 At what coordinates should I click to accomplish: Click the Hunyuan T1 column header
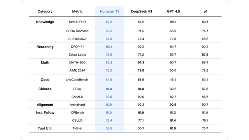point(109,11)
